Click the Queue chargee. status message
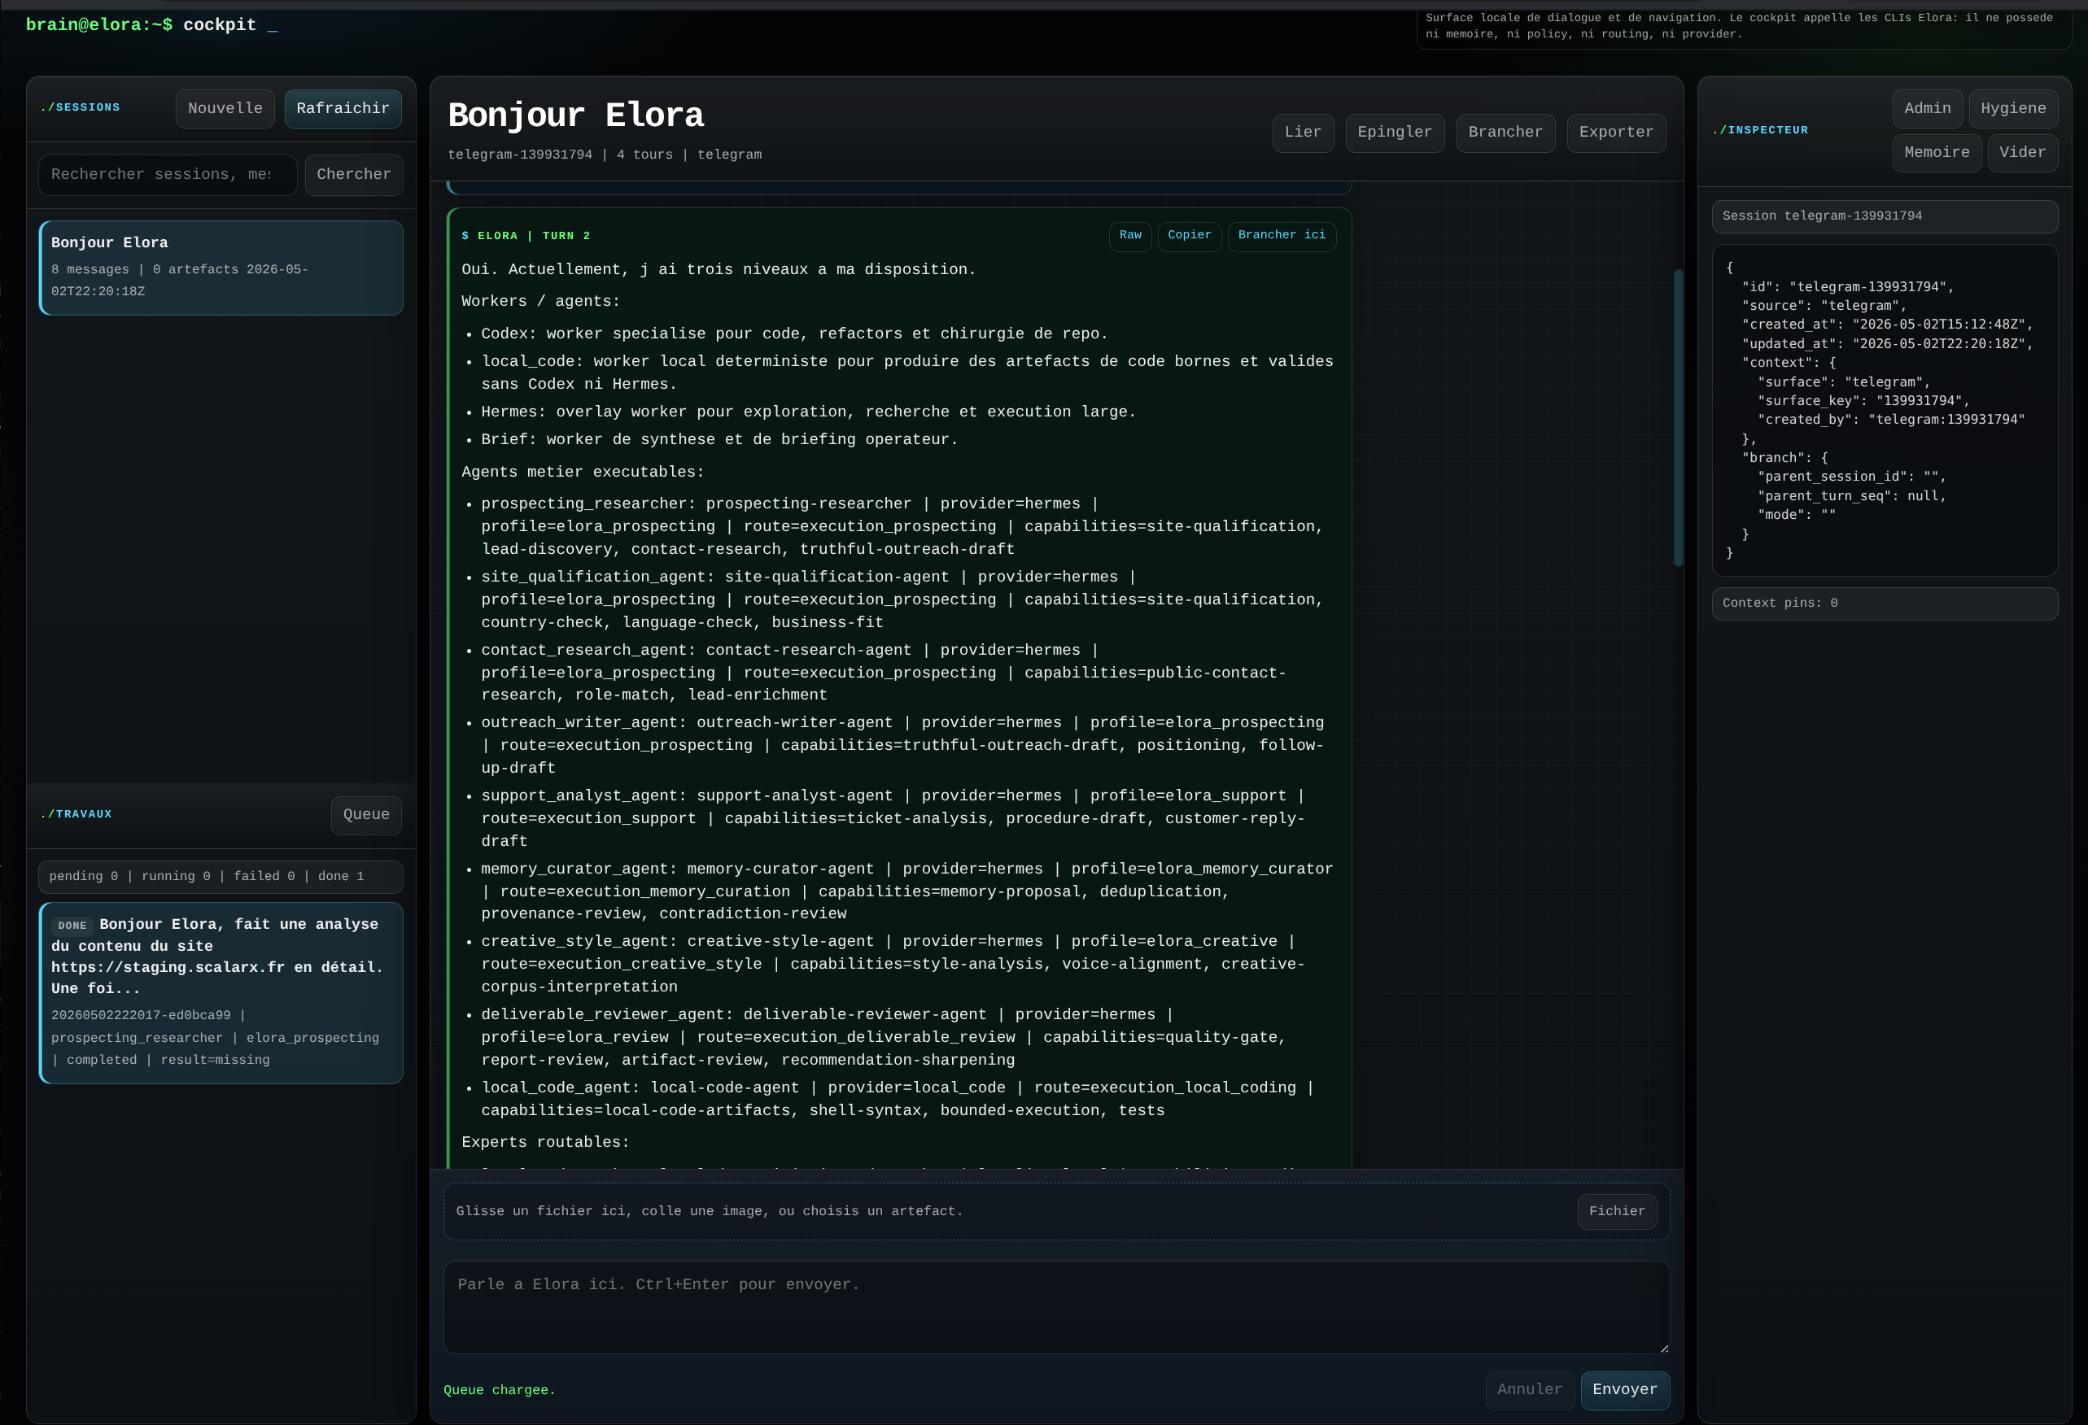The width and height of the screenshot is (2088, 1425). coord(500,1390)
